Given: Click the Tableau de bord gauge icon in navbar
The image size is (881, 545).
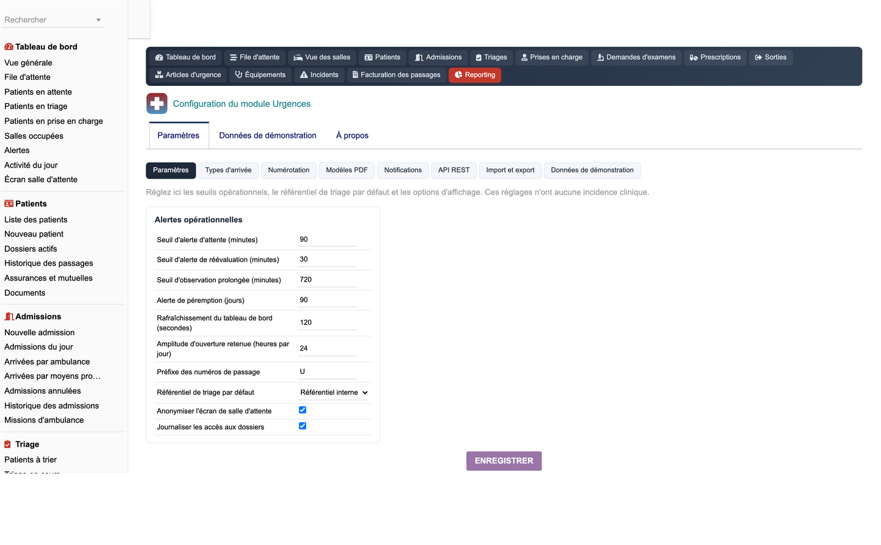Looking at the screenshot, I should point(159,57).
